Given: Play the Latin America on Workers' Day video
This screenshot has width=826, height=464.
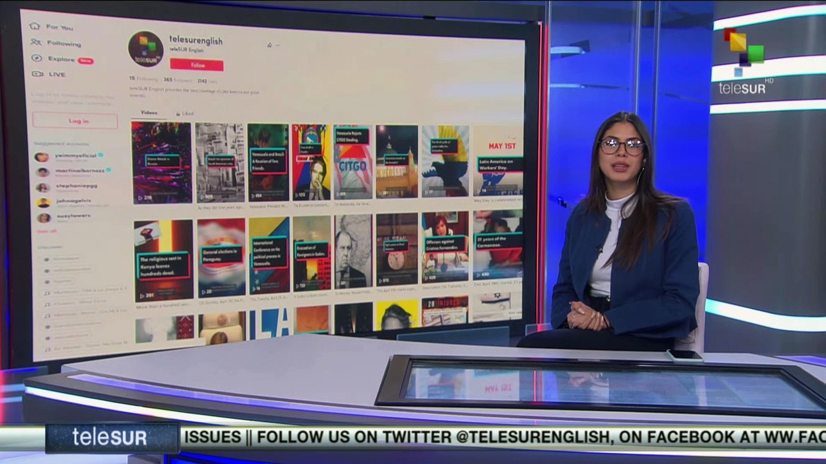Looking at the screenshot, I should click(498, 160).
